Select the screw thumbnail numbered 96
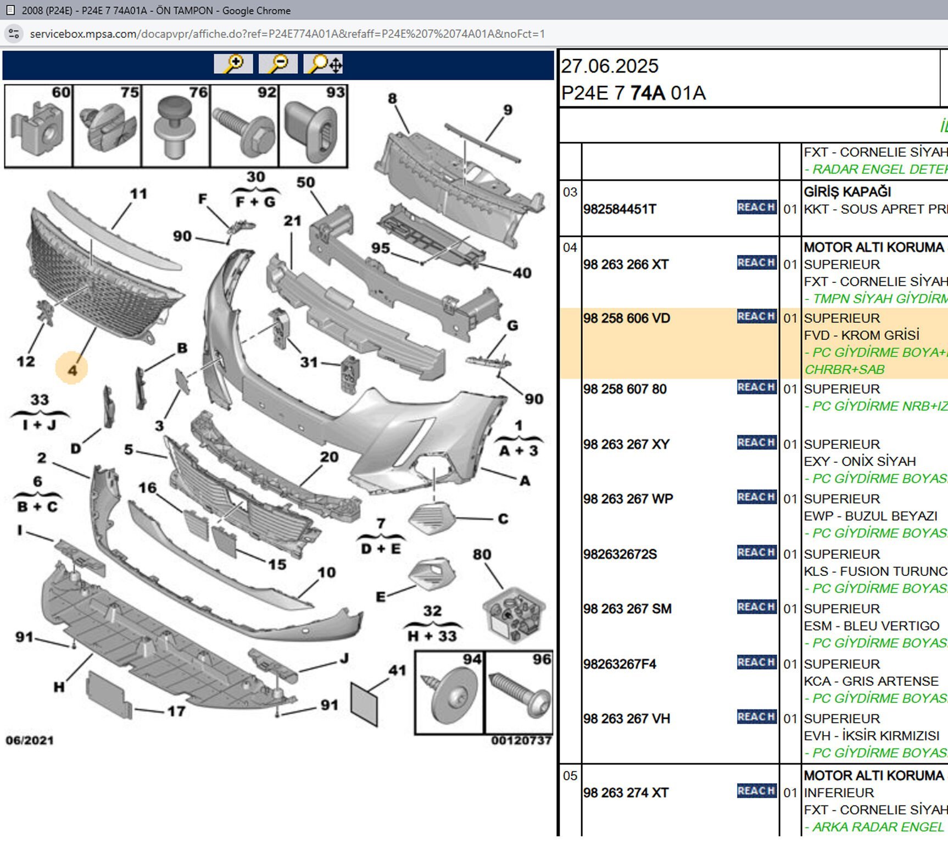 click(518, 693)
